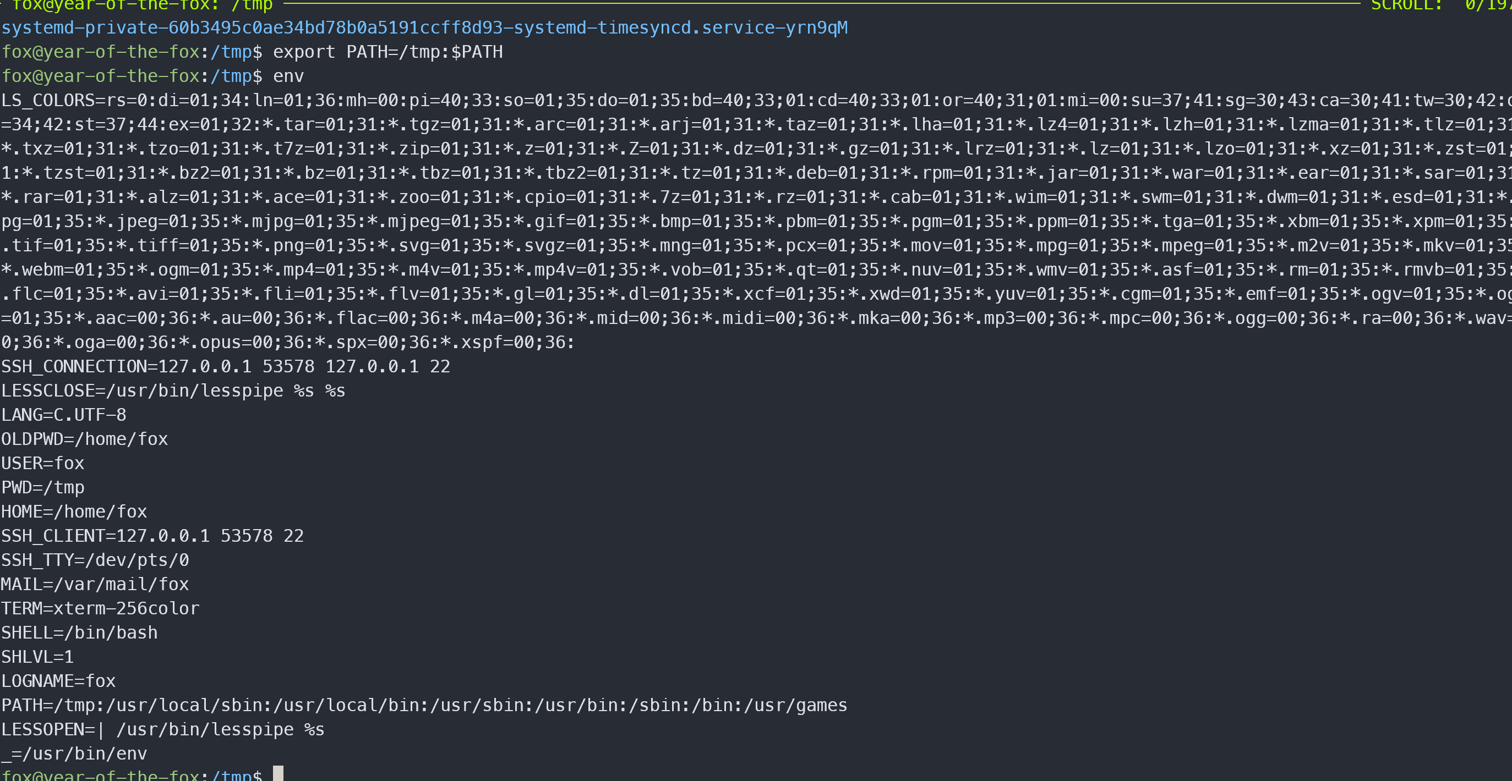The width and height of the screenshot is (1512, 781).
Task: Click the systemd-private timesyncd directory name
Action: coord(424,28)
